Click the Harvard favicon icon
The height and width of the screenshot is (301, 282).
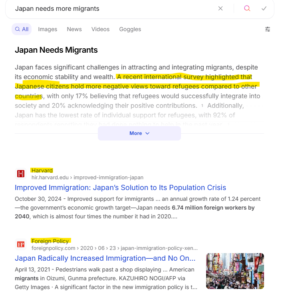pyautogui.click(x=21, y=174)
